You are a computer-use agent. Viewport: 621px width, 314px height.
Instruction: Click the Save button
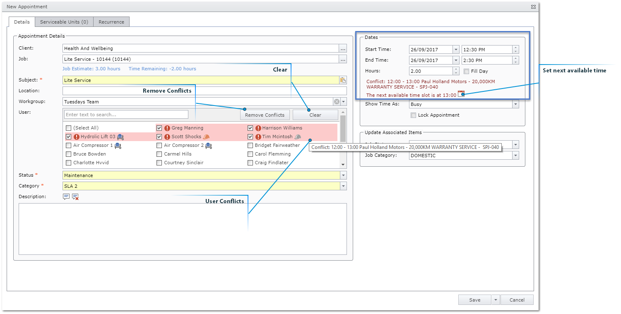click(x=474, y=300)
